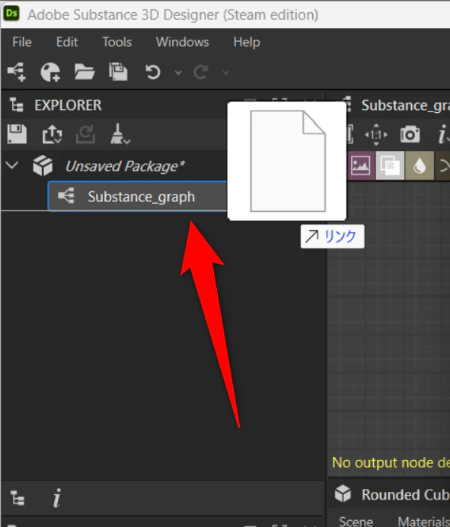450x527 pixels.
Task: Open the undo history dropdown arrow
Action: coord(178,72)
